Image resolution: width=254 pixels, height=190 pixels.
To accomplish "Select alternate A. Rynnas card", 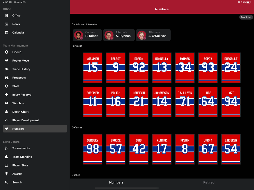I will 119,35.
